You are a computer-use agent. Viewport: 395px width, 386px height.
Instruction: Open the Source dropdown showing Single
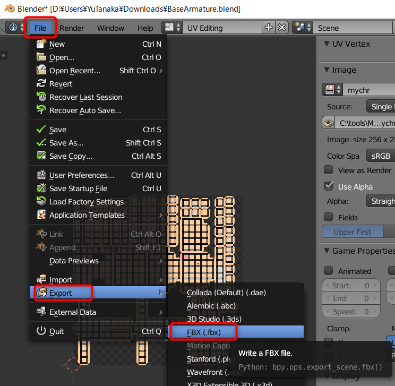tap(381, 107)
